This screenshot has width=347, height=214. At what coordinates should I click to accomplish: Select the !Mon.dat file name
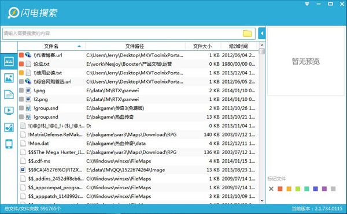38,144
